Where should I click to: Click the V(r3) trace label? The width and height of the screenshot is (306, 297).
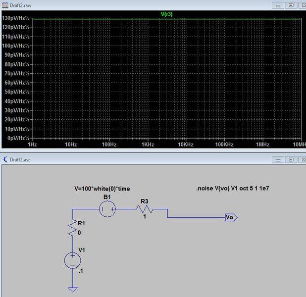(x=166, y=14)
